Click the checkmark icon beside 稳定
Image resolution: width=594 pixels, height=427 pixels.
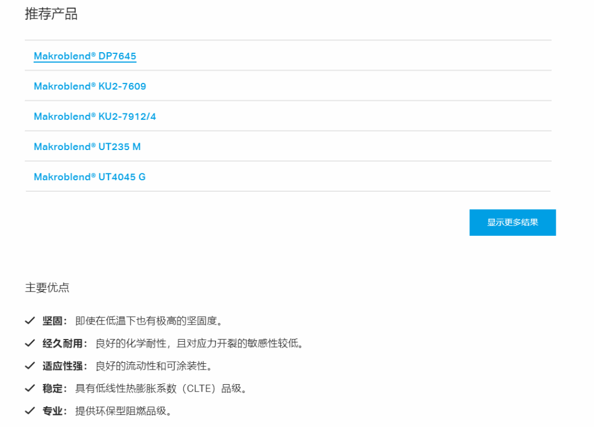[x=30, y=388]
